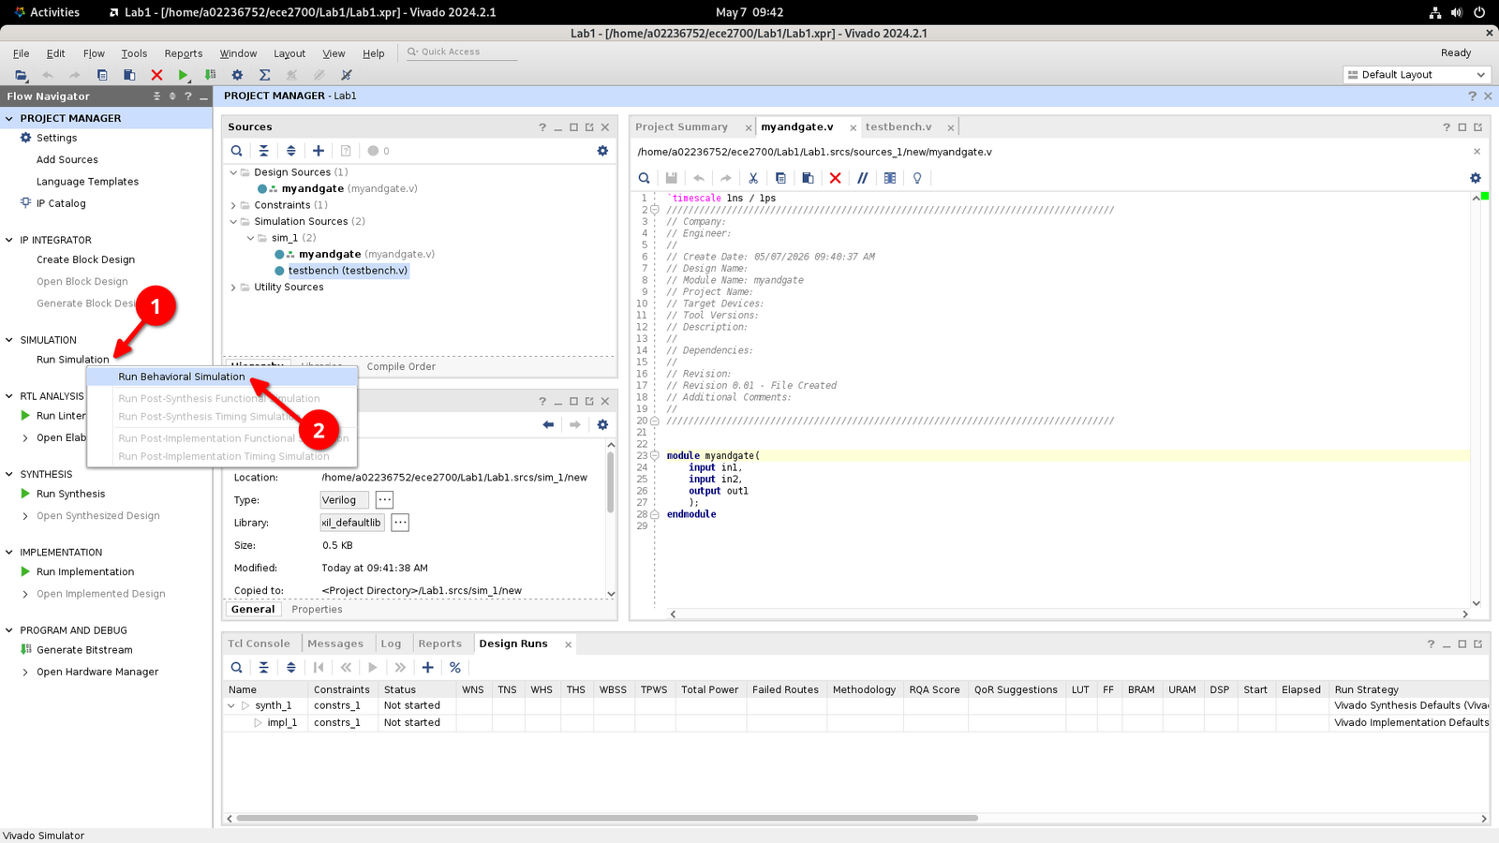1499x843 pixels.
Task: Expand all items in Sources panel
Action: pyautogui.click(x=291, y=151)
